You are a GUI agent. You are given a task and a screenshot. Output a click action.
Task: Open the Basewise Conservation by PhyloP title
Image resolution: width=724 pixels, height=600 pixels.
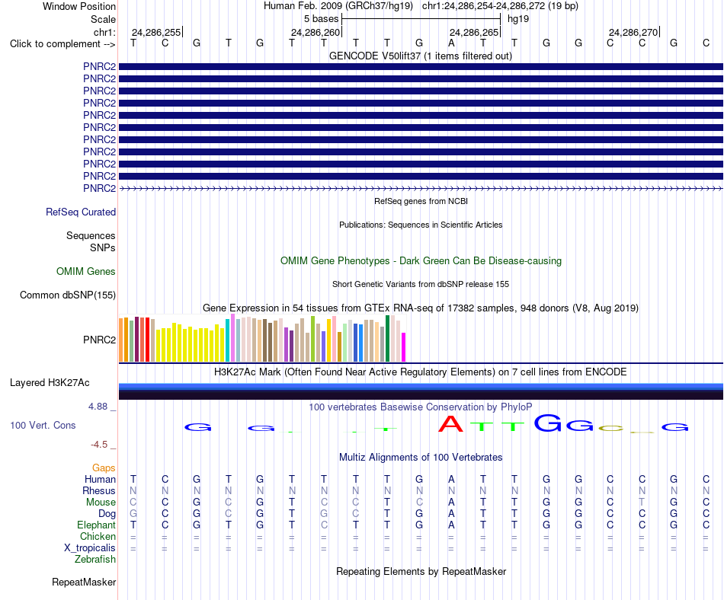click(420, 407)
